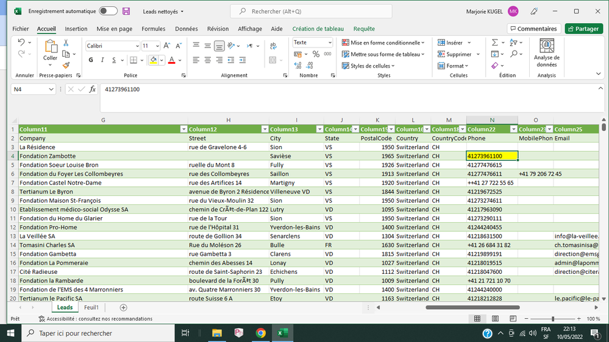Click the insert function fx icon
The image size is (609, 342).
[x=93, y=89]
